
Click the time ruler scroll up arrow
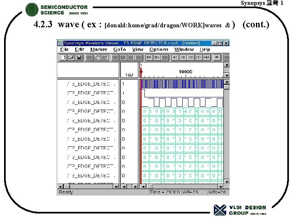(227, 65)
